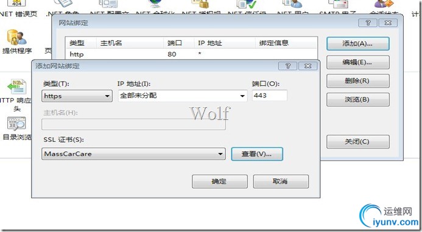Open the SMTP 电子邮件 icon

pyautogui.click(x=338, y=3)
